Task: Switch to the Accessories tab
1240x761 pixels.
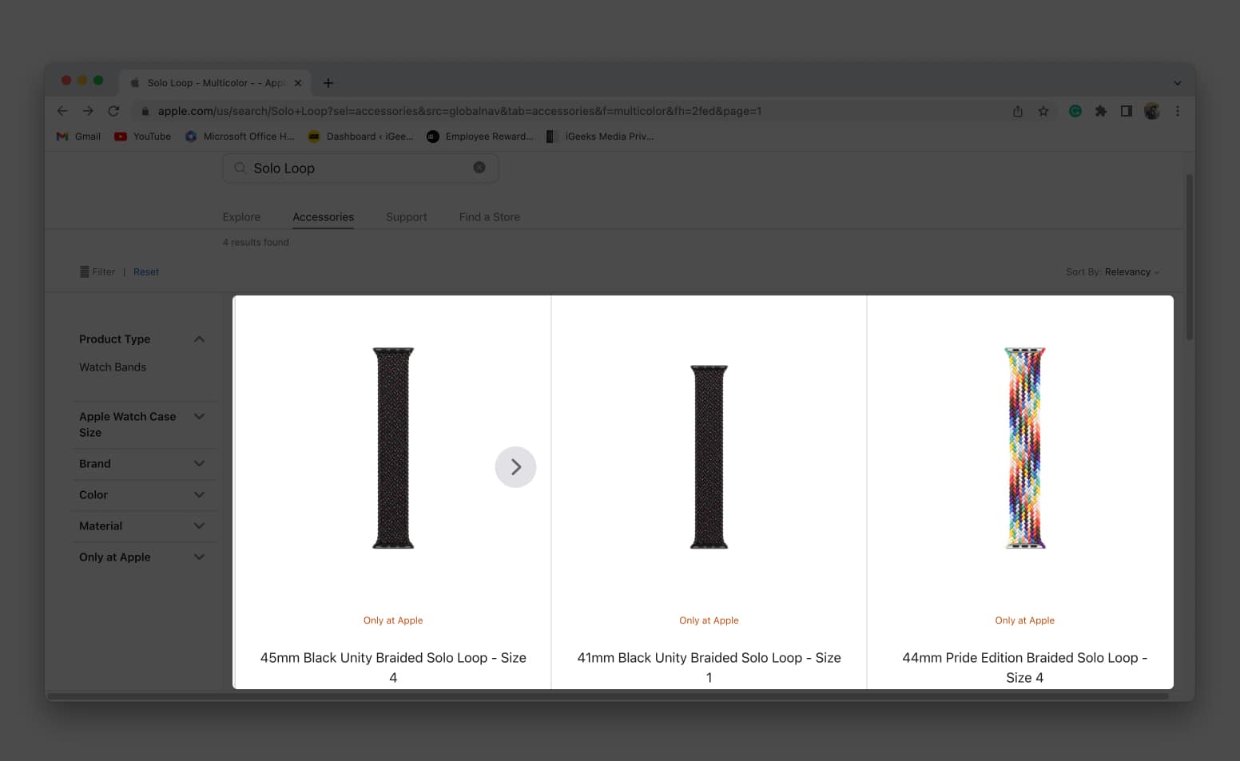Action: [x=323, y=217]
